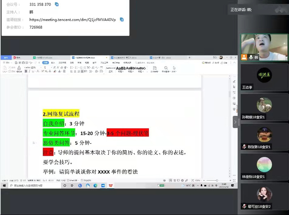Select the 开始 ribbon tab
Screen dimensions: 289x215
click(x=45, y=63)
